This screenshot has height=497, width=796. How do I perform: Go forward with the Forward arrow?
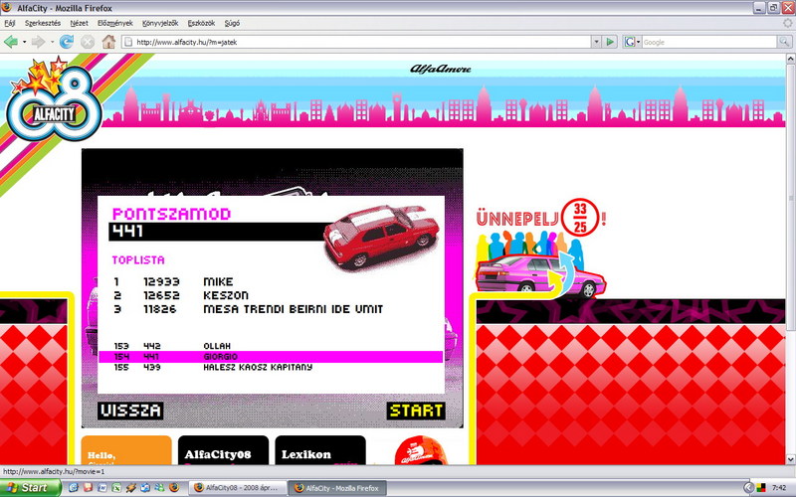tap(38, 42)
